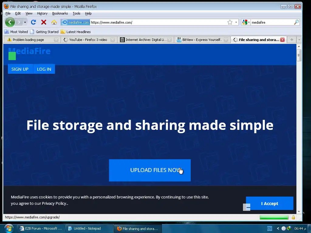Screen dimensions: 311x233
Task: Maximize the Firefox window
Action: (291, 7)
